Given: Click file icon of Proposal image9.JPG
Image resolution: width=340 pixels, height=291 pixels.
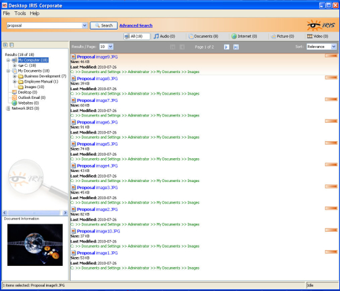Looking at the screenshot, I should (x=74, y=57).
